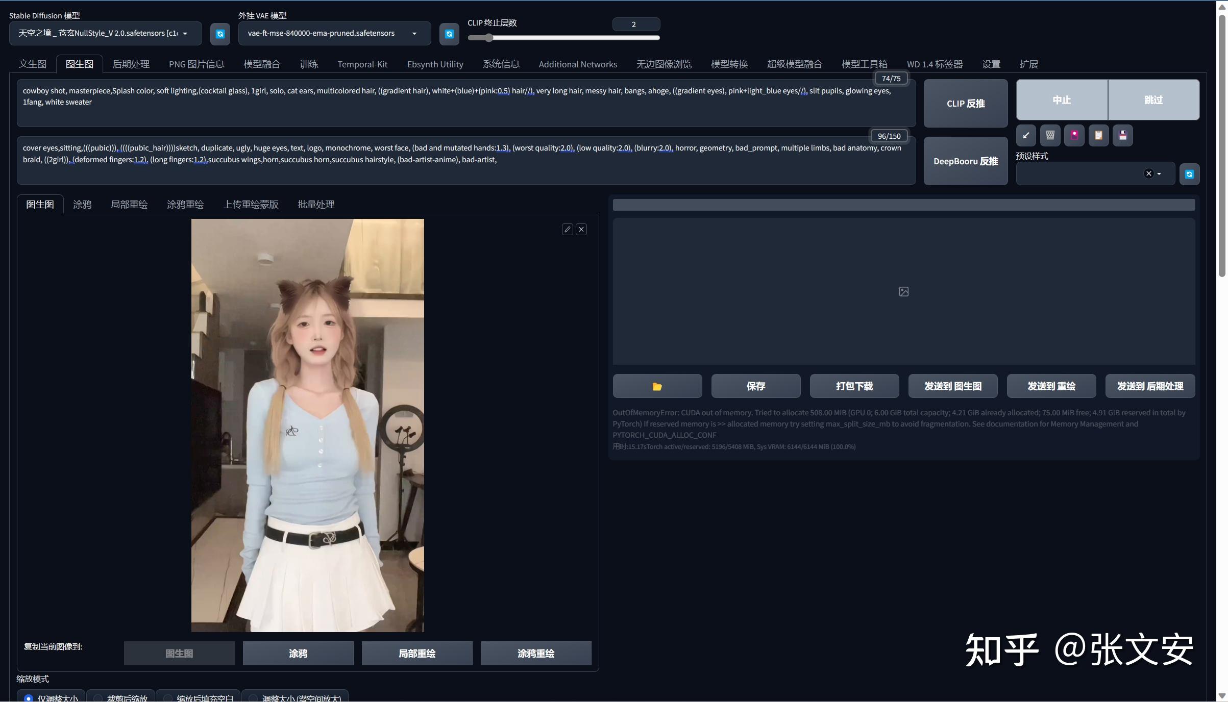Expand the Stable Diffusion model dropdown
The image size is (1228, 702).
click(x=185, y=34)
